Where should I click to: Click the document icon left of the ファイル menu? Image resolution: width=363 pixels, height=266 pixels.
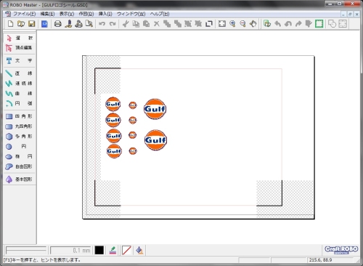click(x=8, y=14)
